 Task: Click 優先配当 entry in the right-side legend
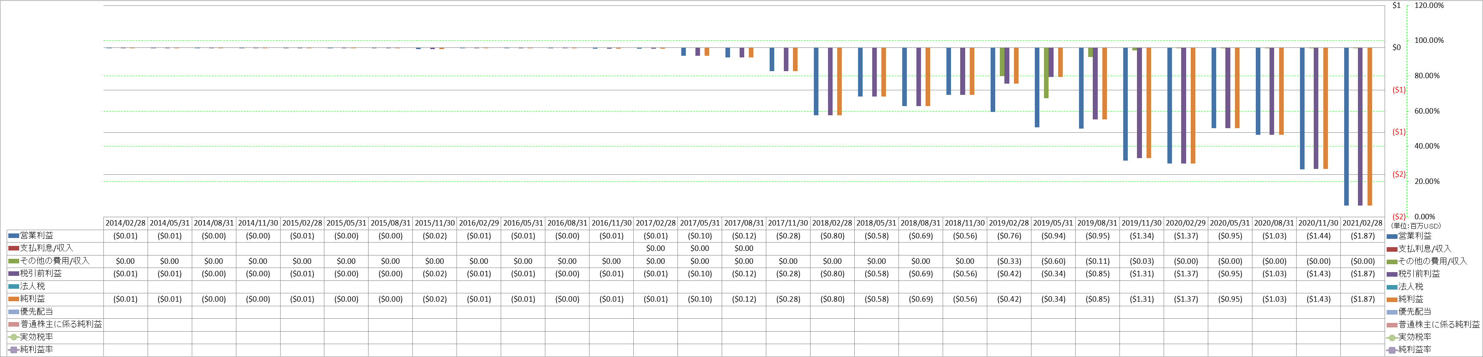pos(1409,312)
